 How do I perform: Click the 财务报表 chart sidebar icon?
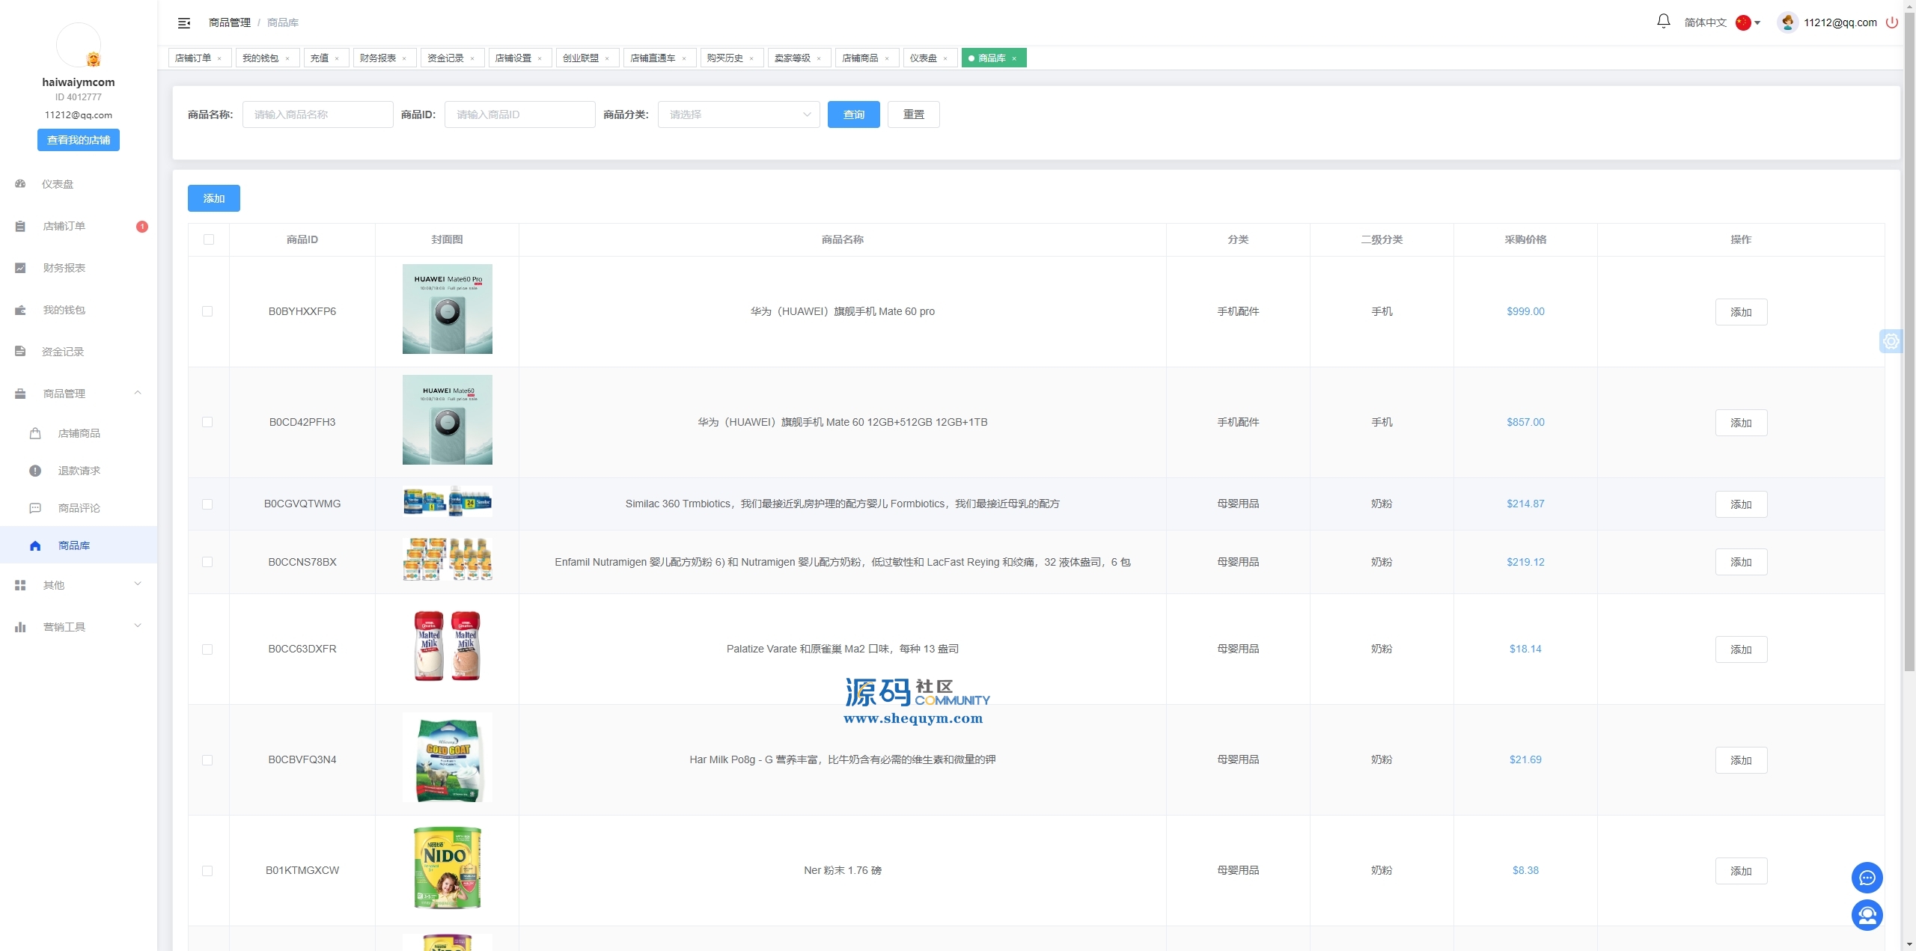tap(20, 268)
